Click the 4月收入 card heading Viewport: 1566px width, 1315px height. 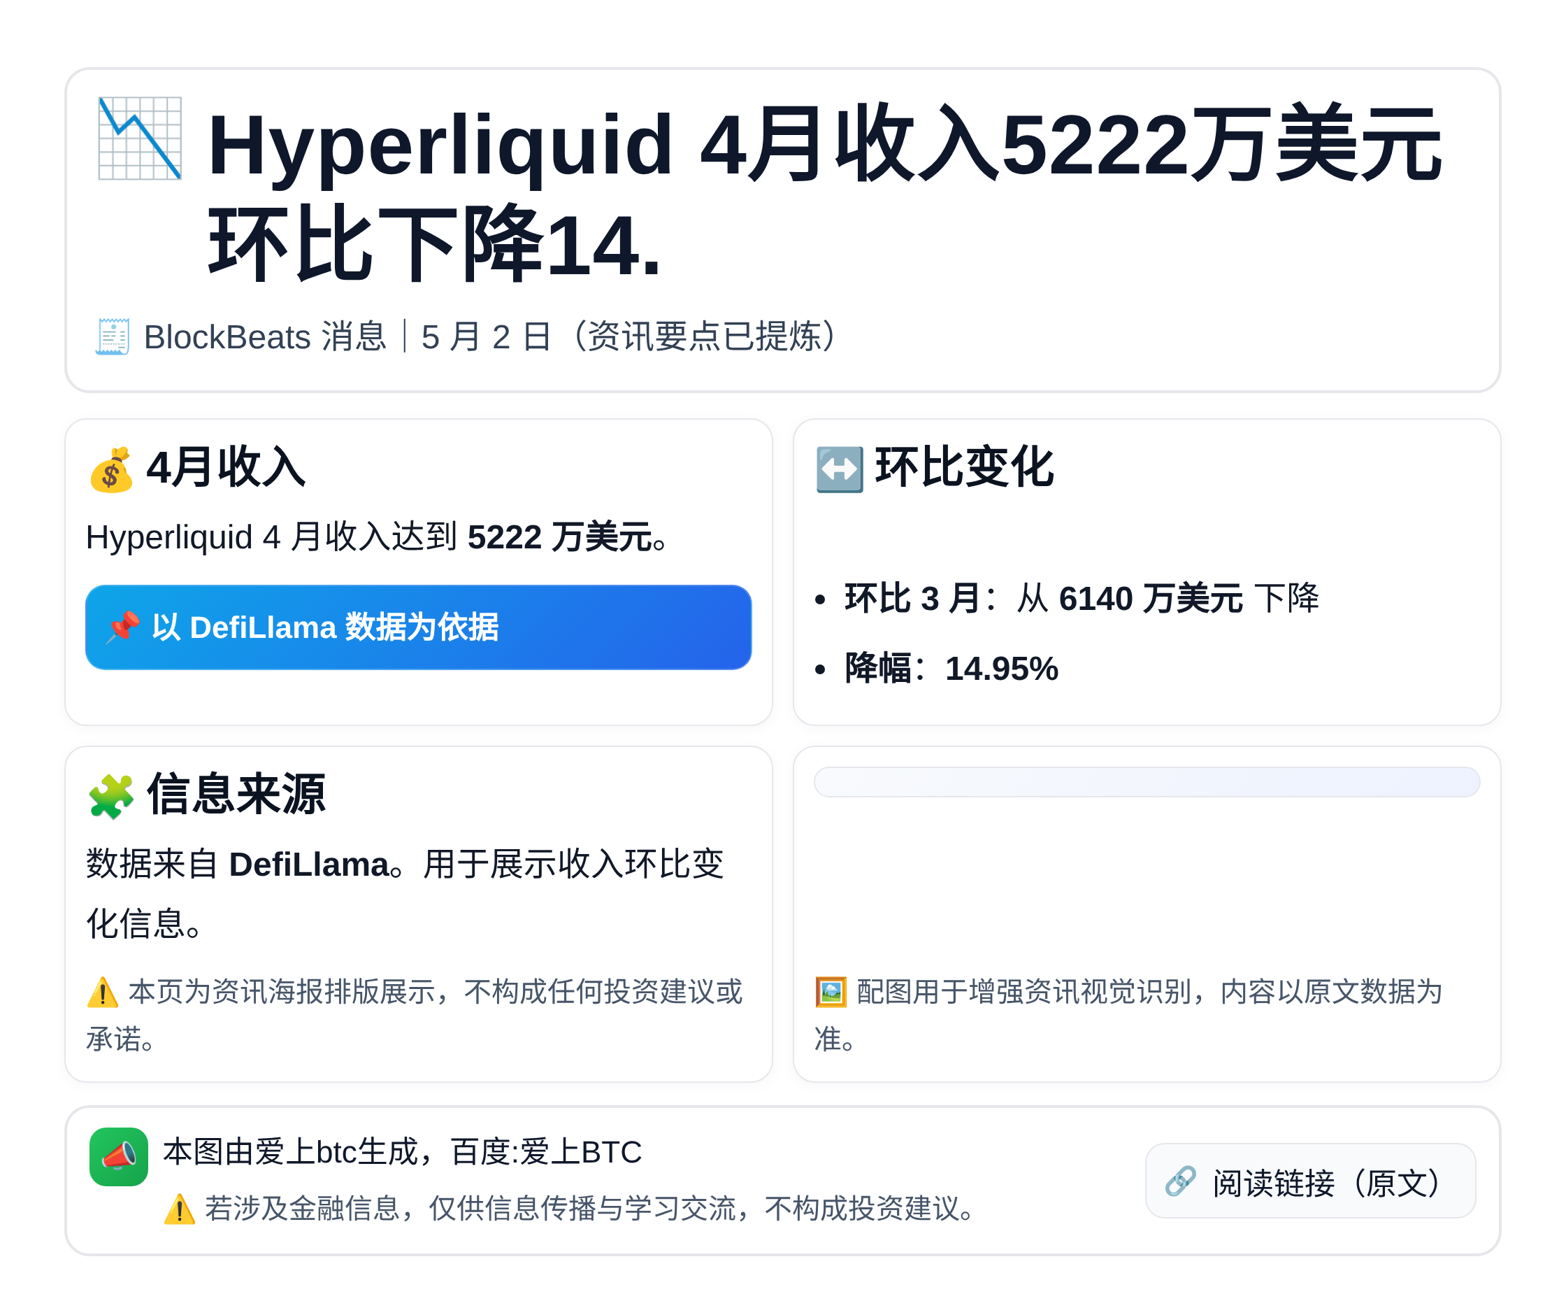[x=226, y=468]
